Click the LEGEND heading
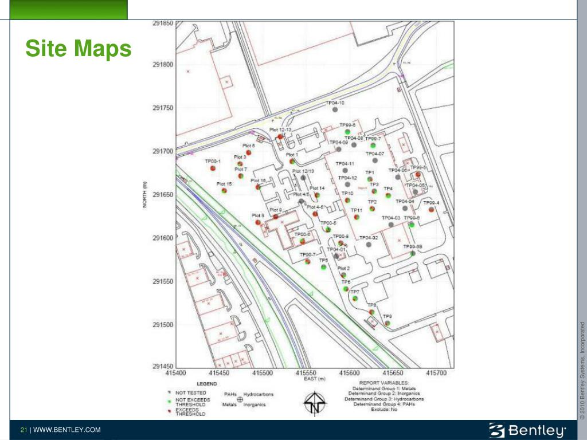The image size is (587, 440). tap(206, 384)
